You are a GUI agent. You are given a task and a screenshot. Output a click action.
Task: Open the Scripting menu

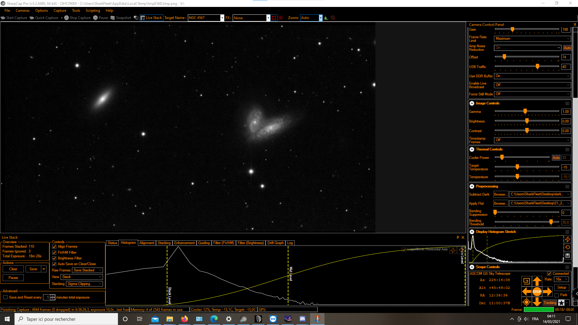(92, 11)
